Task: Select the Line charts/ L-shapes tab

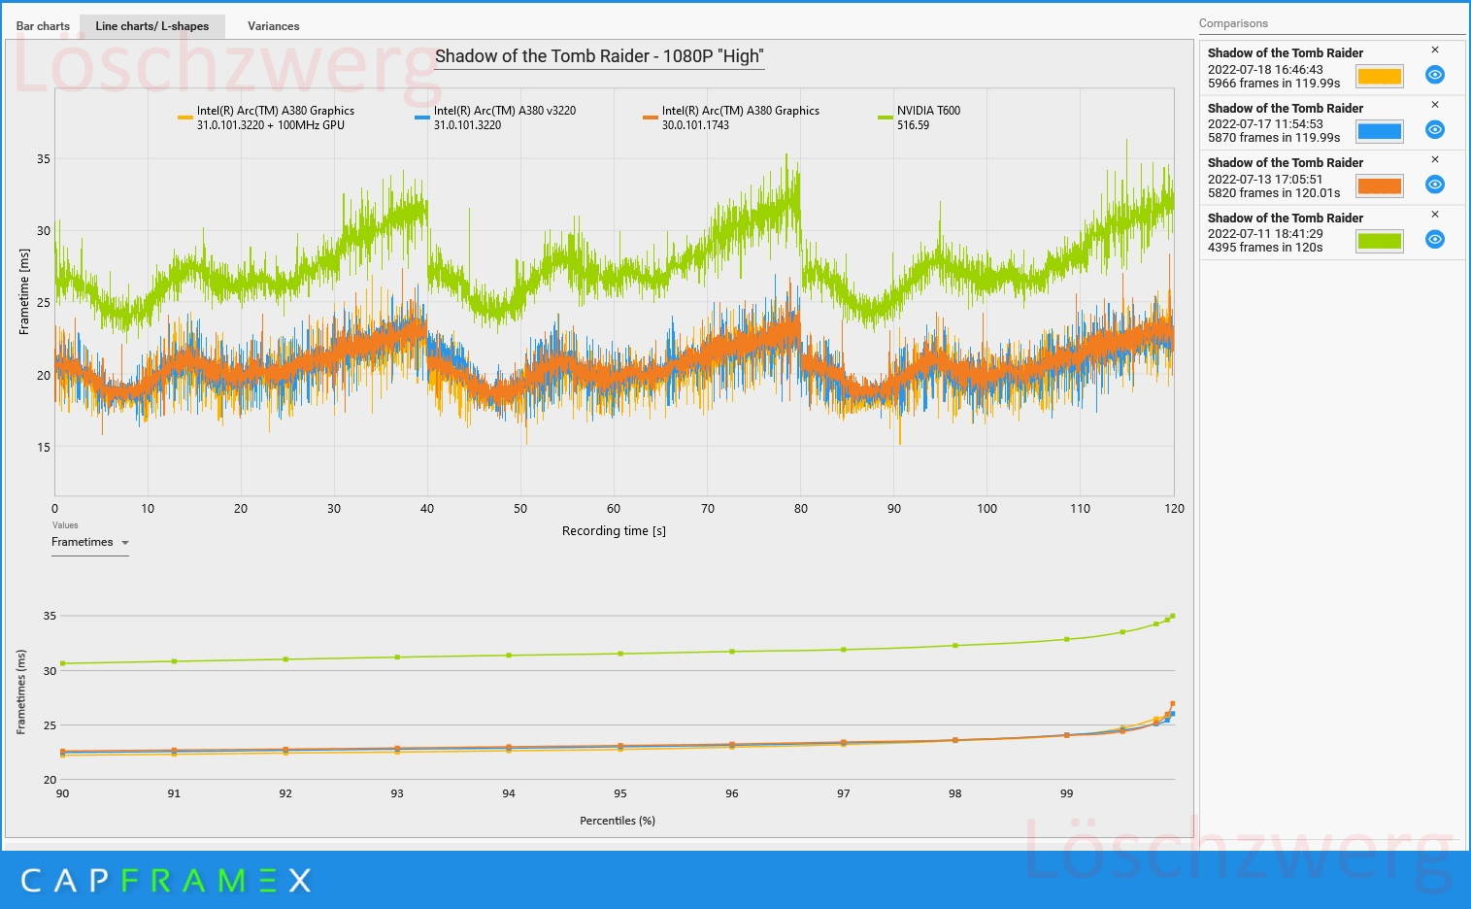Action: pos(152,26)
